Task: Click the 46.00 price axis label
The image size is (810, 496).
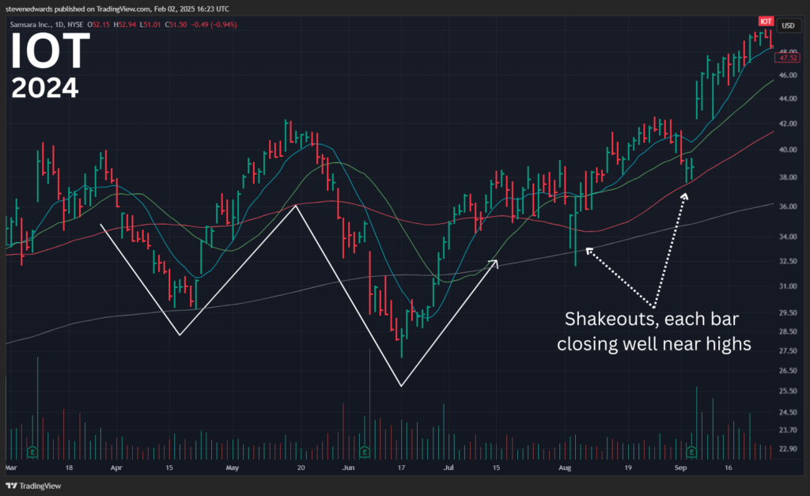Action: point(788,75)
